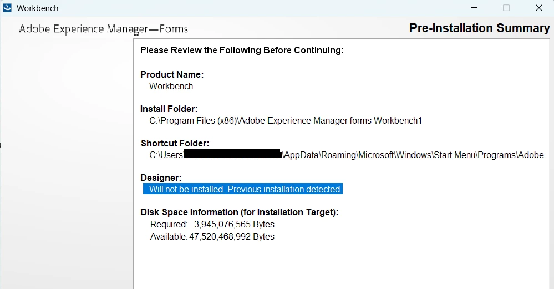Click the Workbench app icon in title bar
This screenshot has height=289, width=554.
point(7,8)
